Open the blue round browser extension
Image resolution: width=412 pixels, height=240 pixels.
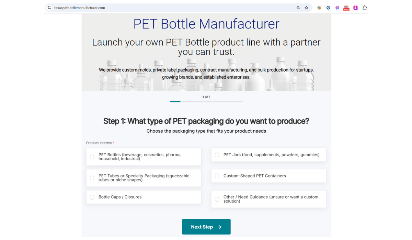coord(328,8)
